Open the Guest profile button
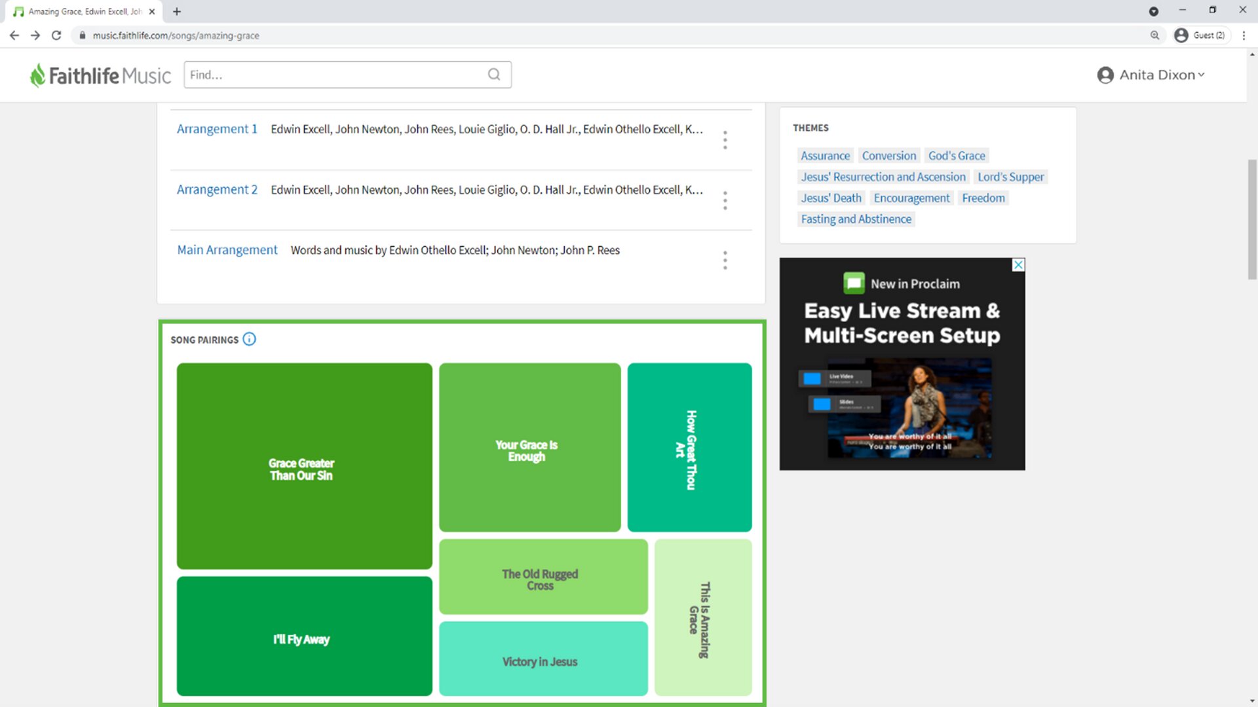The width and height of the screenshot is (1258, 707). click(x=1200, y=35)
